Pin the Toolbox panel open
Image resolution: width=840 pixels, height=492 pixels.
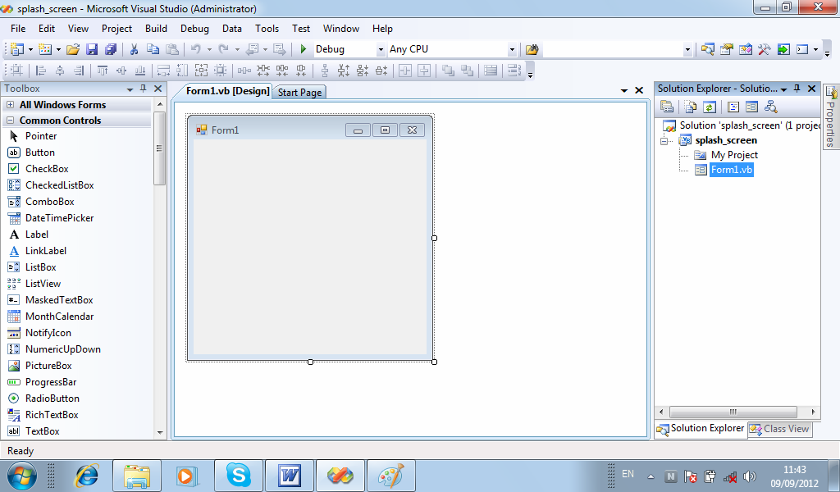[141, 89]
